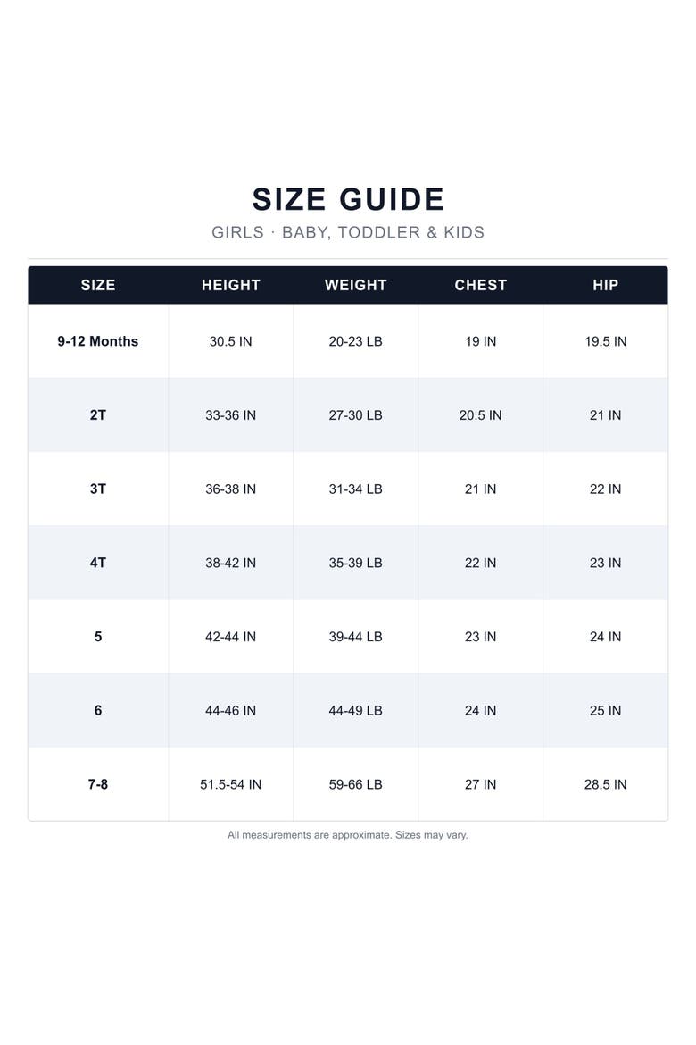This screenshot has height=1045, width=696.
Task: Select the 3T size row label
Action: 98,489
